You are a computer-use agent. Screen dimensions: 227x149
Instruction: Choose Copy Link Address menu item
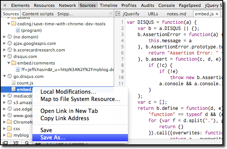(x=80, y=118)
